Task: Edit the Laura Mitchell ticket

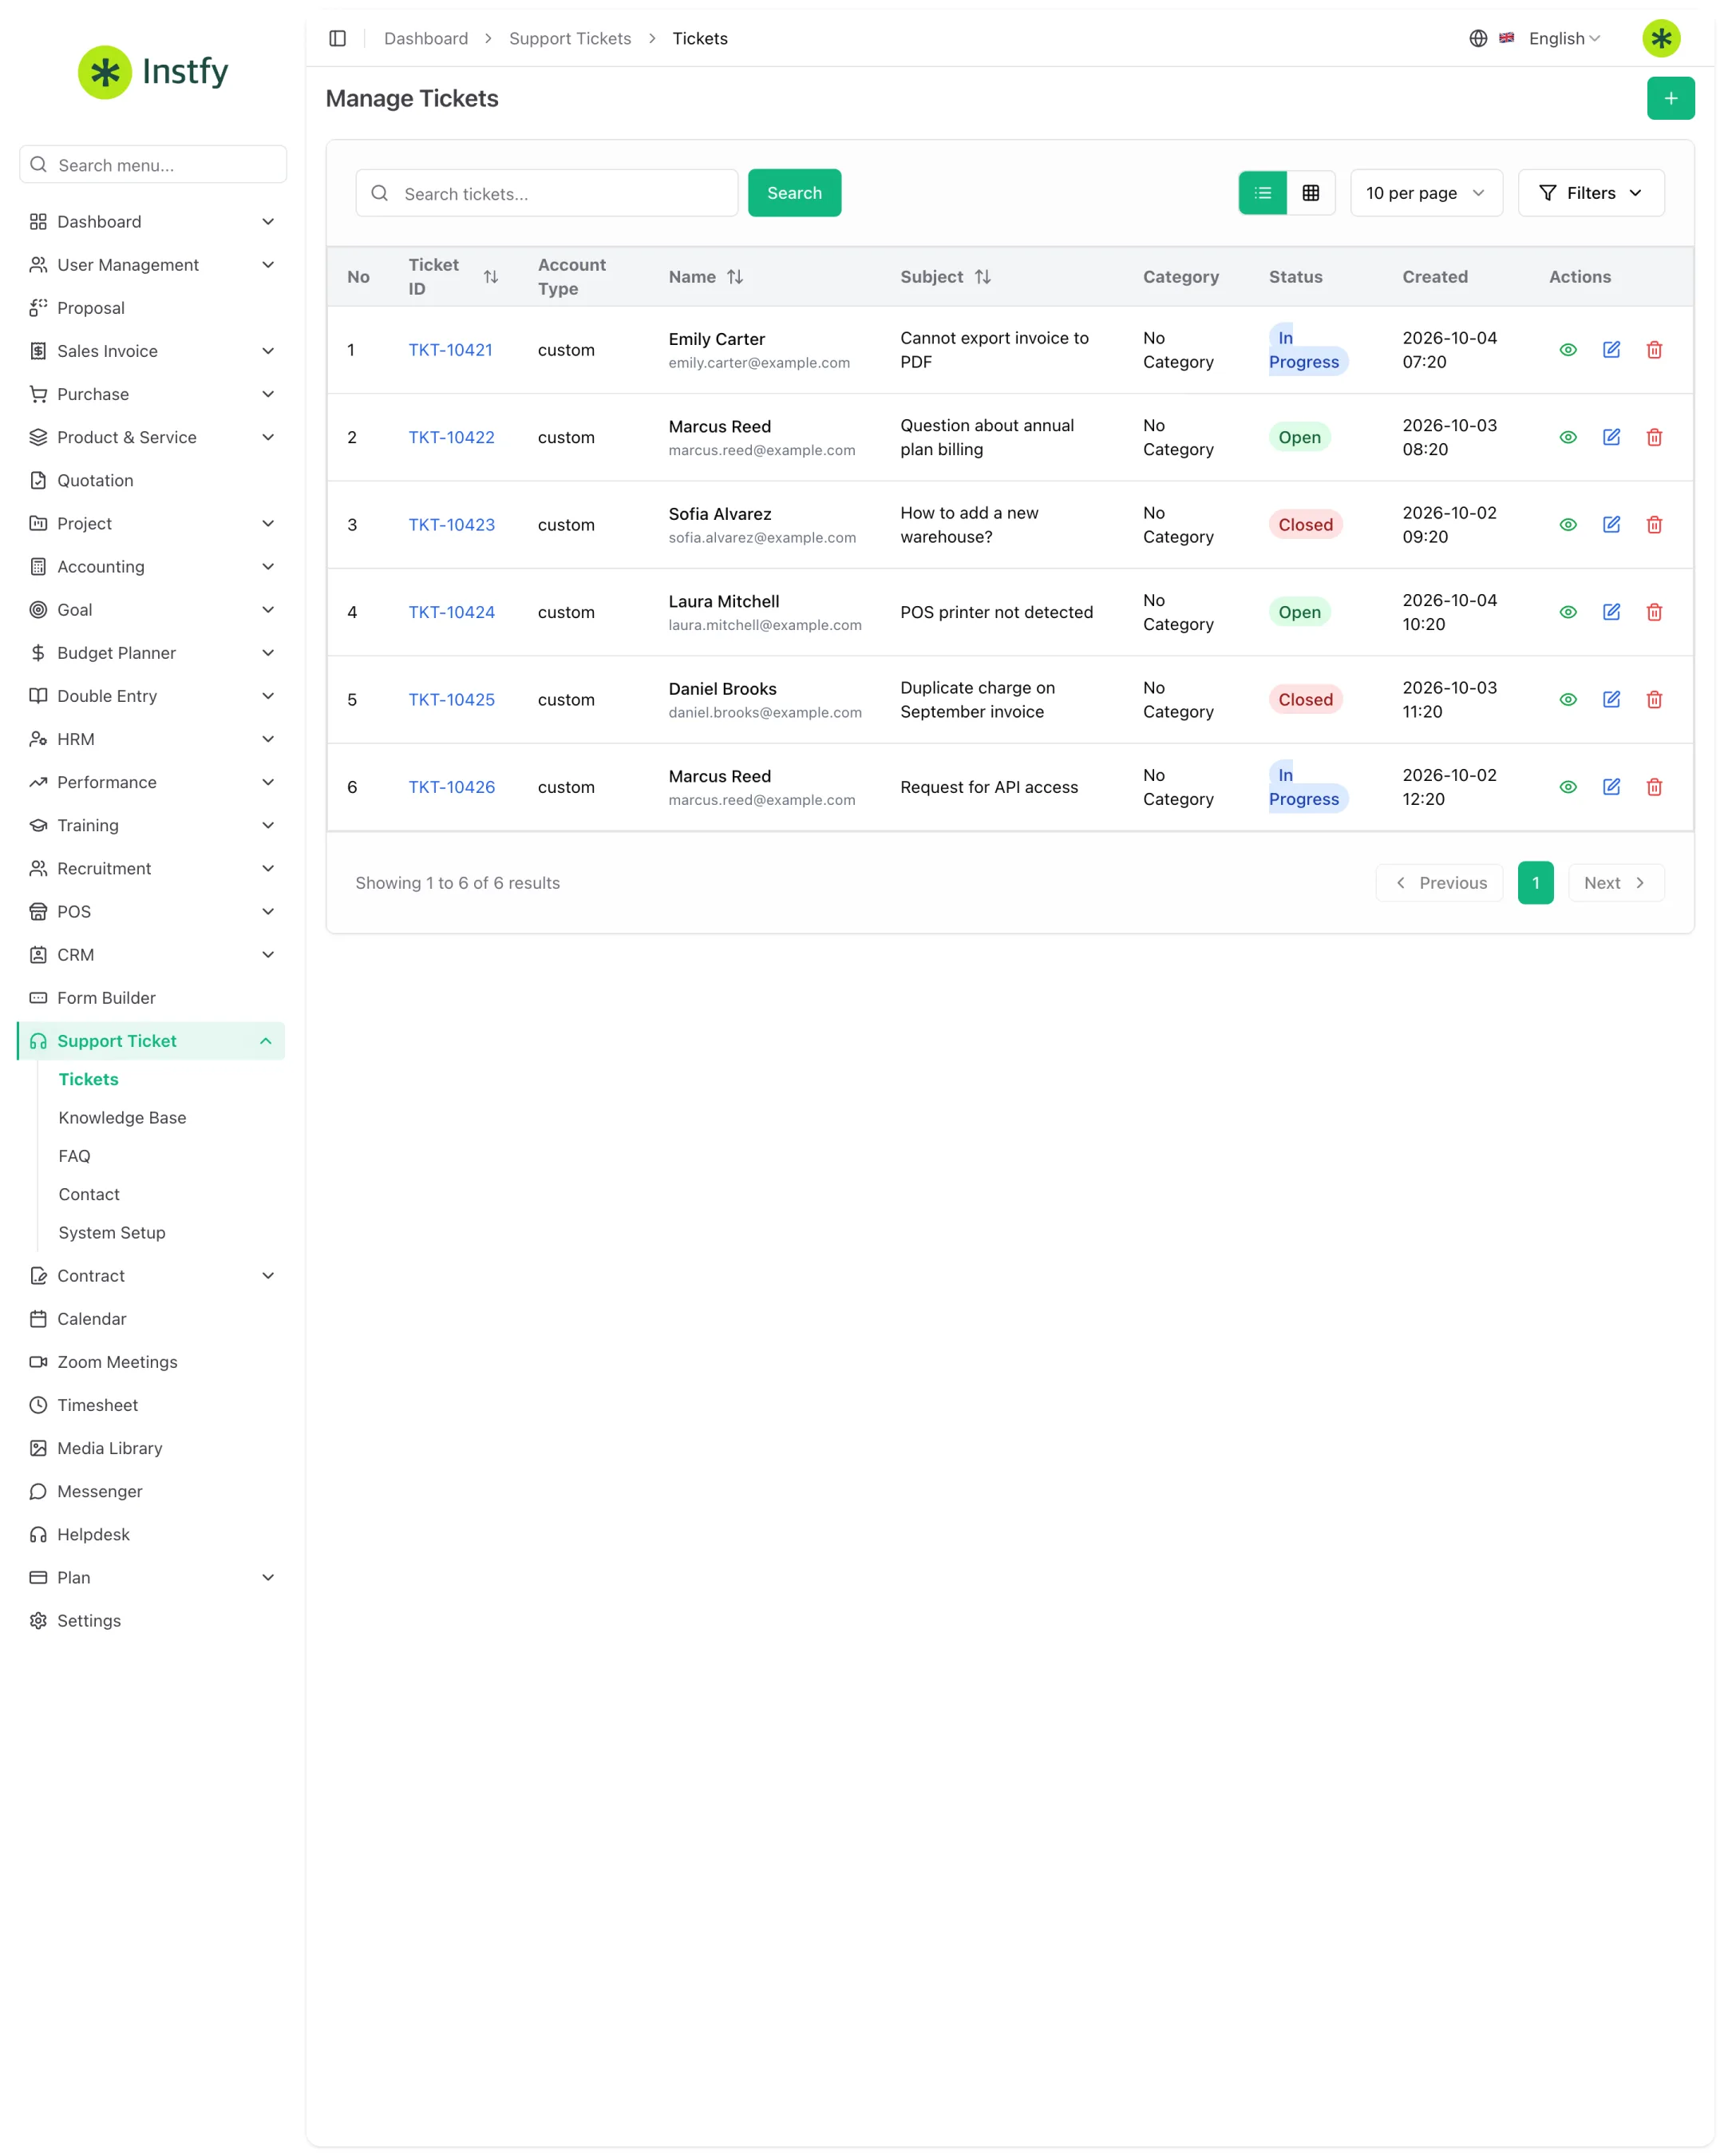Action: [1610, 612]
